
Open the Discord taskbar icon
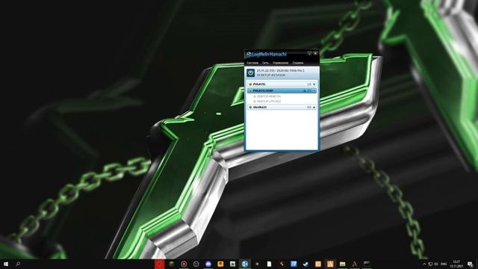(208, 264)
